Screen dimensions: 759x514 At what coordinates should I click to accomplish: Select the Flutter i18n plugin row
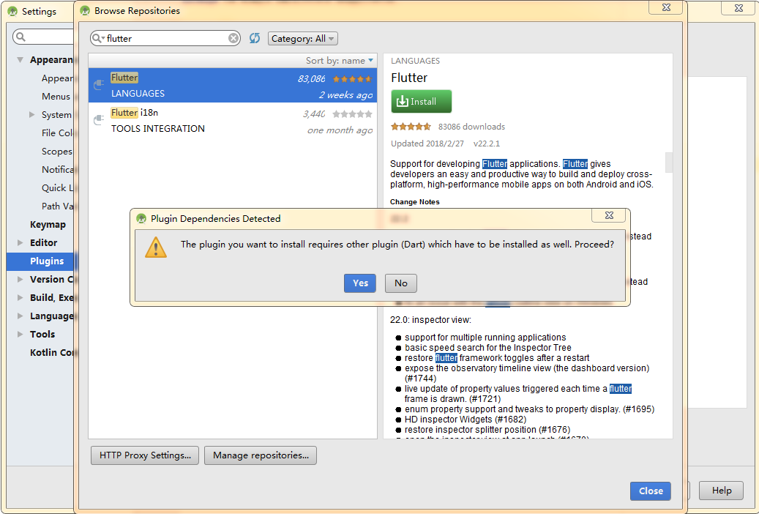pyautogui.click(x=232, y=120)
